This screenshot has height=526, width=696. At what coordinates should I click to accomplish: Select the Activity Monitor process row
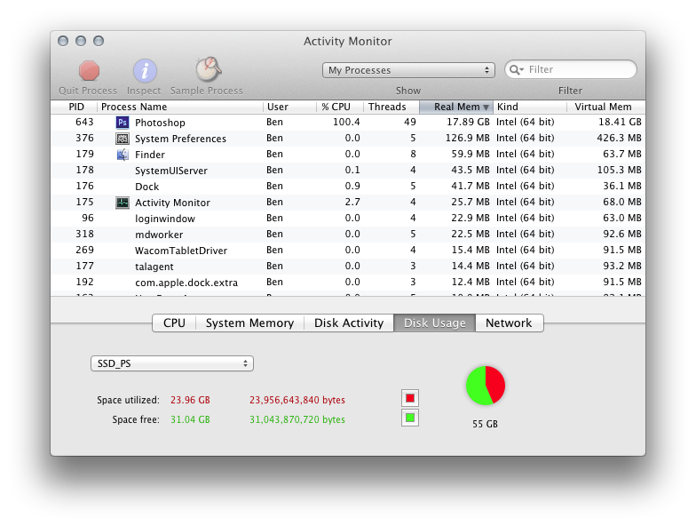click(x=348, y=203)
